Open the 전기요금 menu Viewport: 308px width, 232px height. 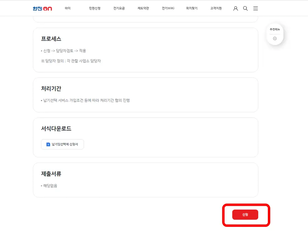pos(118,8)
